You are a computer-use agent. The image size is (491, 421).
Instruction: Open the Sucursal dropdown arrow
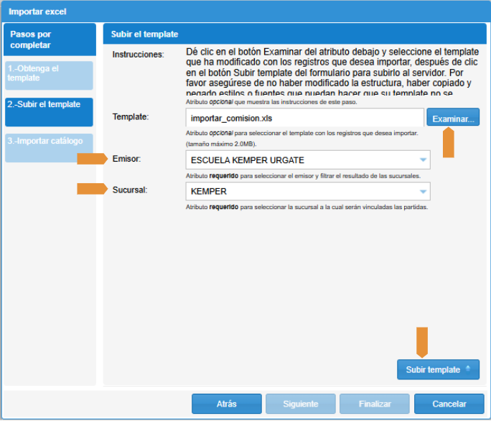point(423,192)
